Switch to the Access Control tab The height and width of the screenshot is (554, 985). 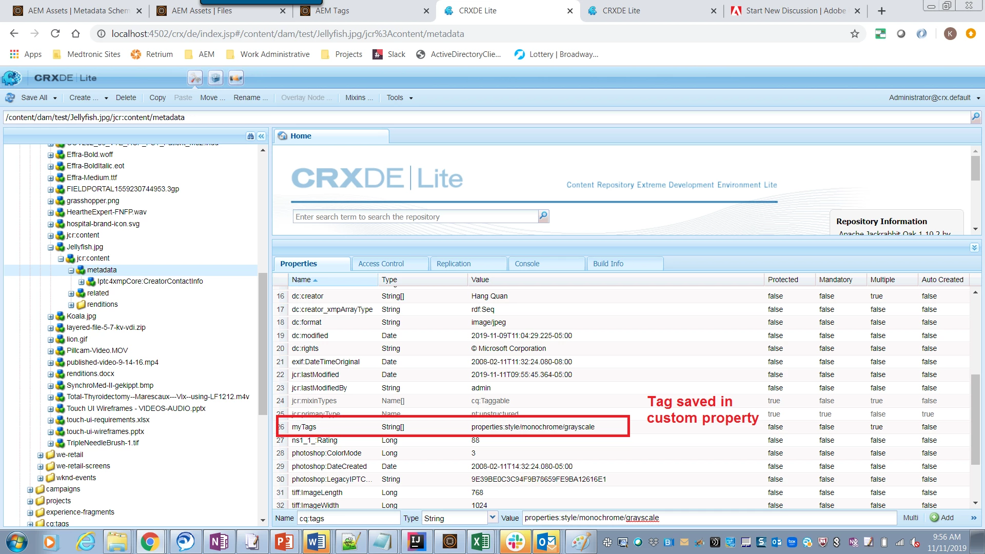pos(381,264)
